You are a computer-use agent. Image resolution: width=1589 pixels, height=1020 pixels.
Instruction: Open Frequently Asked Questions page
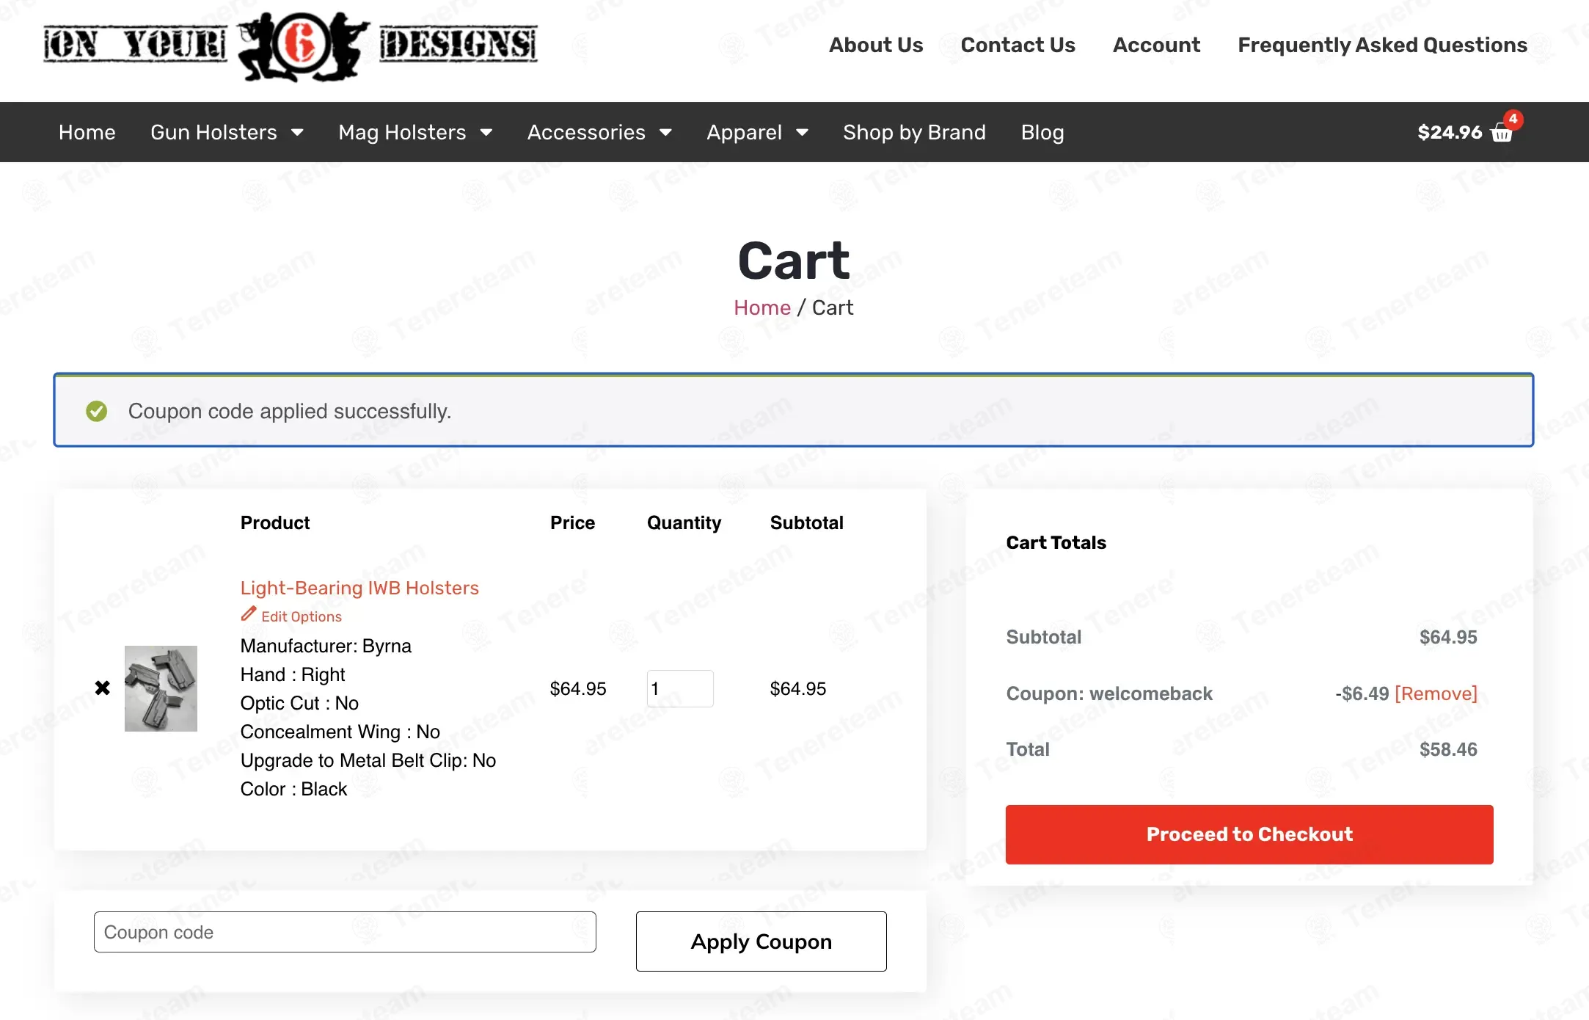[1382, 45]
